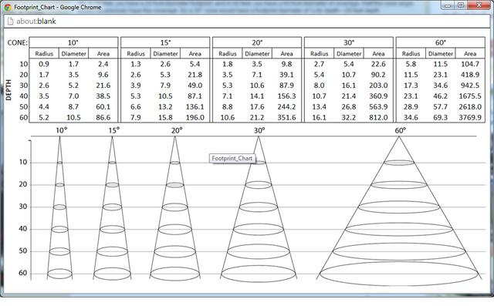
Task: Click the 10° label above the first cone drawing
Action: [62, 130]
